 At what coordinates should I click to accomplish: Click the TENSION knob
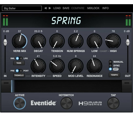pyautogui.click(x=57, y=41)
